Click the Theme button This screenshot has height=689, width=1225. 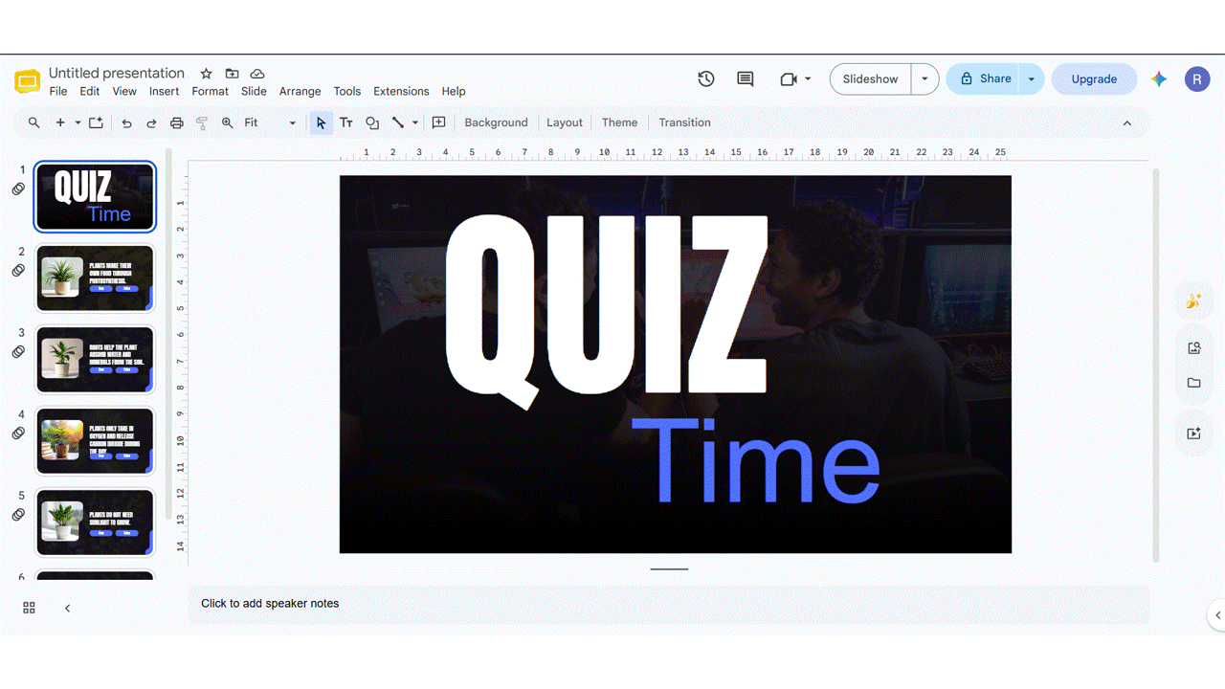pos(619,122)
